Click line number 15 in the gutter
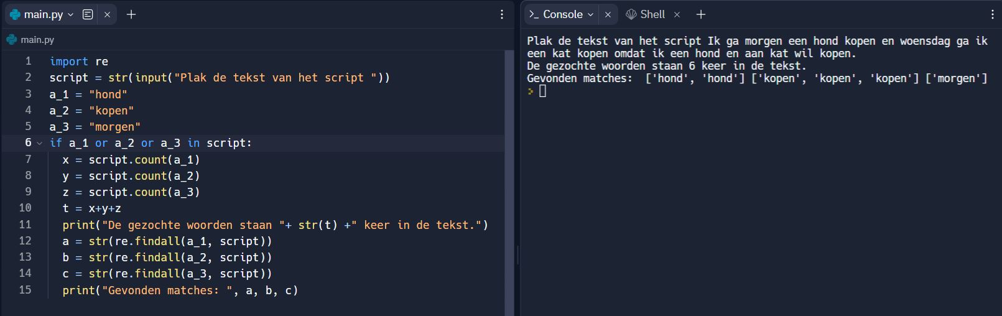Screen dimensions: 1002x316 (x=25, y=290)
